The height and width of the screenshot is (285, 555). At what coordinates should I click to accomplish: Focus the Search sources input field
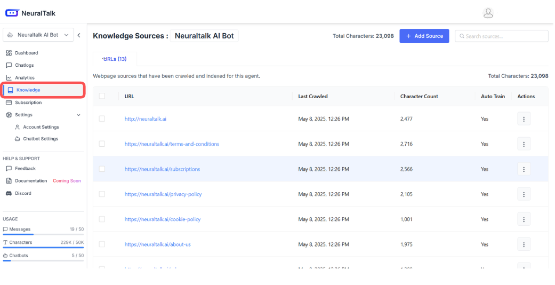[x=502, y=36]
